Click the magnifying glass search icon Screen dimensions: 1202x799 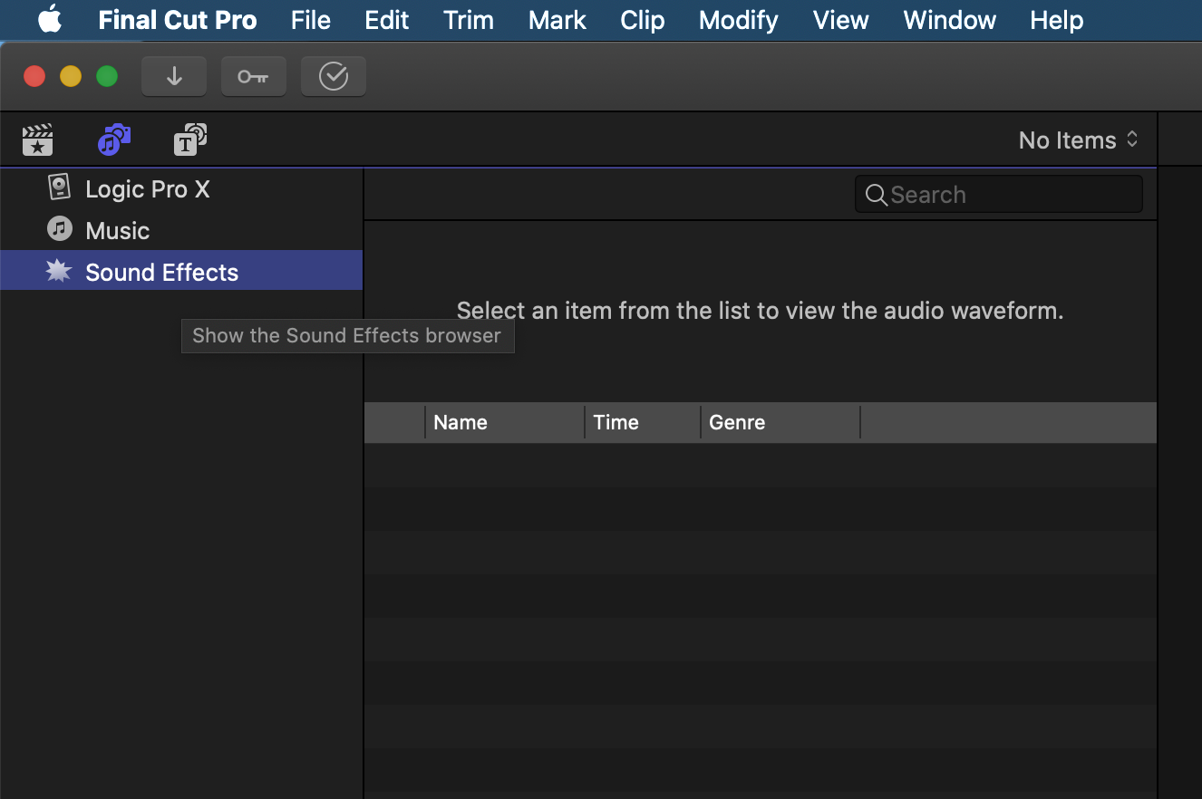point(876,195)
